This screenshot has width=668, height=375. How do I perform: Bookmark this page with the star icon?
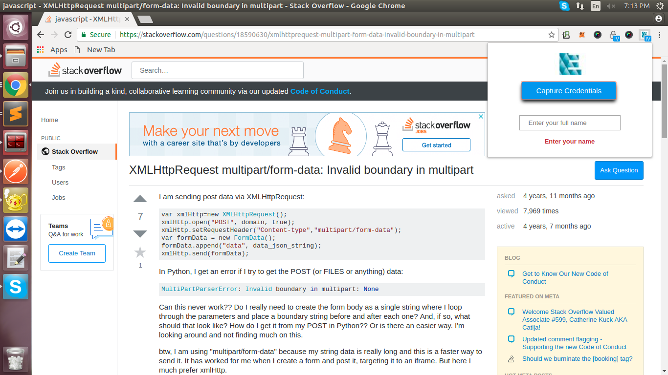point(551,35)
